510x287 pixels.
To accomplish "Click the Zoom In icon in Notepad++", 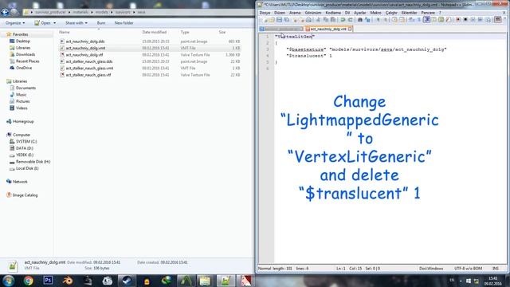I will [377, 20].
